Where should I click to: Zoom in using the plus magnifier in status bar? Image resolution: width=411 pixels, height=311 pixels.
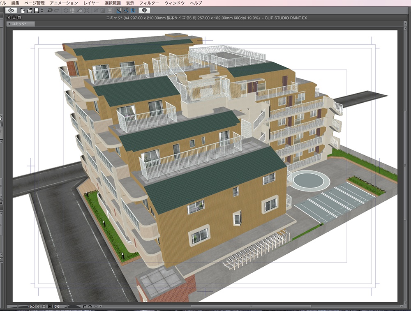[44, 306]
